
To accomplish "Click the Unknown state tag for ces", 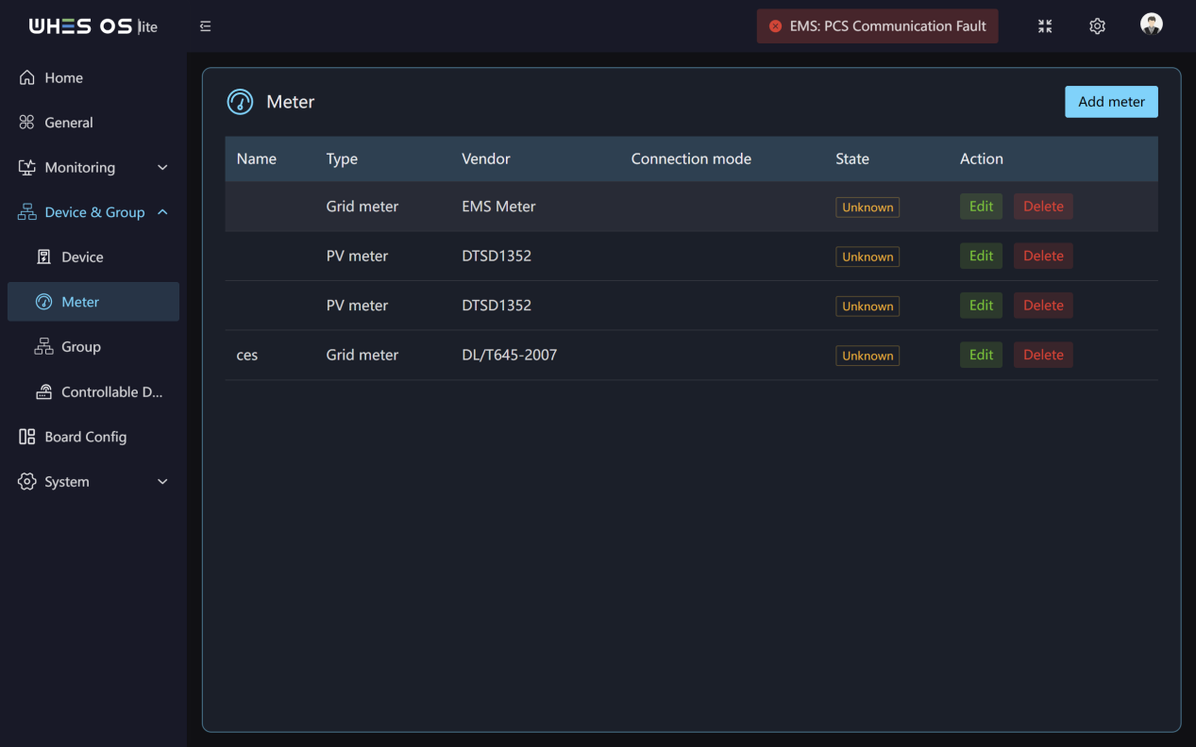I will [x=868, y=356].
